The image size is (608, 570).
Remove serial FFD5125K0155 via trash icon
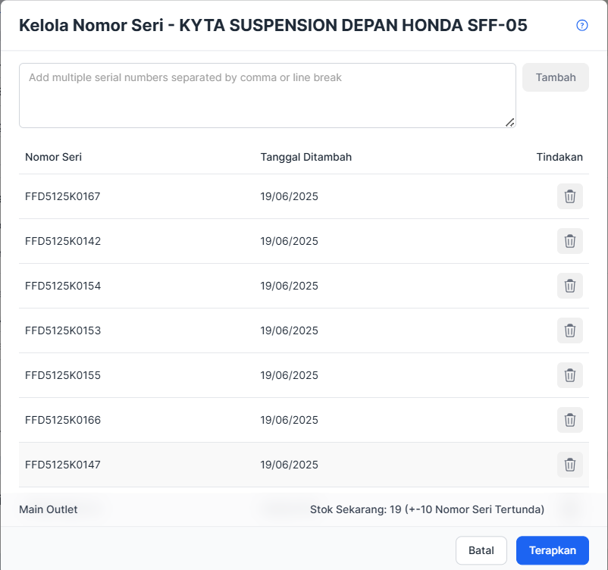click(x=569, y=375)
